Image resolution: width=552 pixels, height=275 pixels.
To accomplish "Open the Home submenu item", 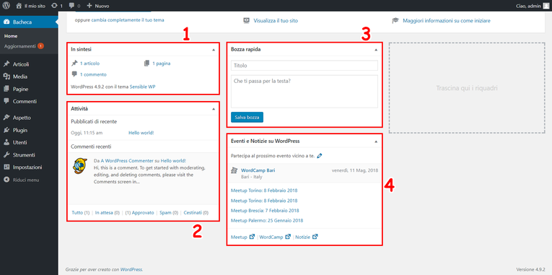I will coord(11,36).
